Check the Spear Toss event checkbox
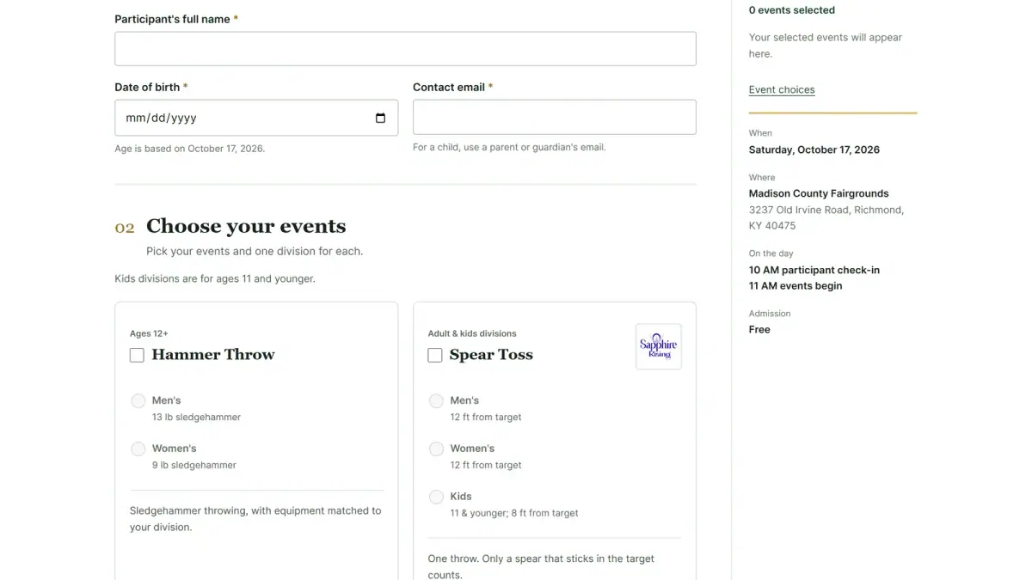 pos(435,355)
